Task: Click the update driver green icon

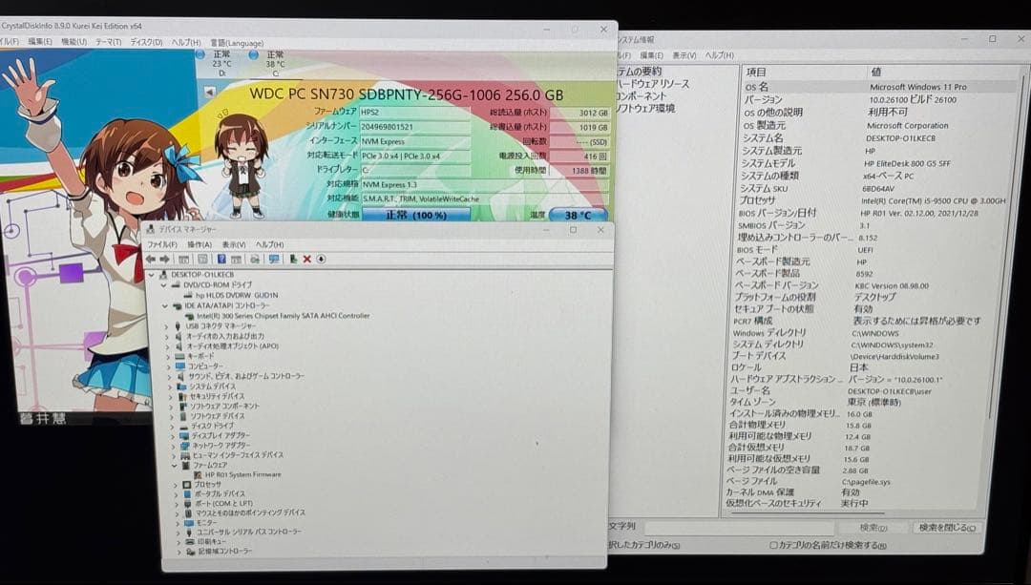Action: tap(293, 259)
